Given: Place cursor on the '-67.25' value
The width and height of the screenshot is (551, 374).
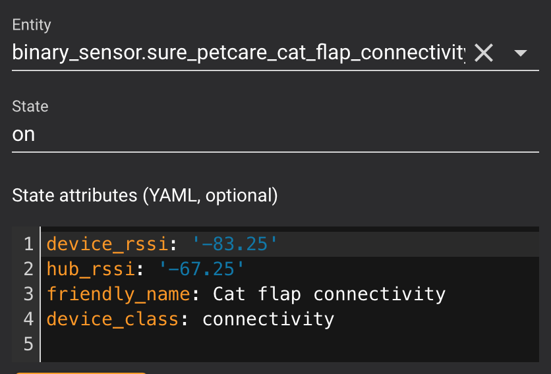Looking at the screenshot, I should (x=202, y=269).
